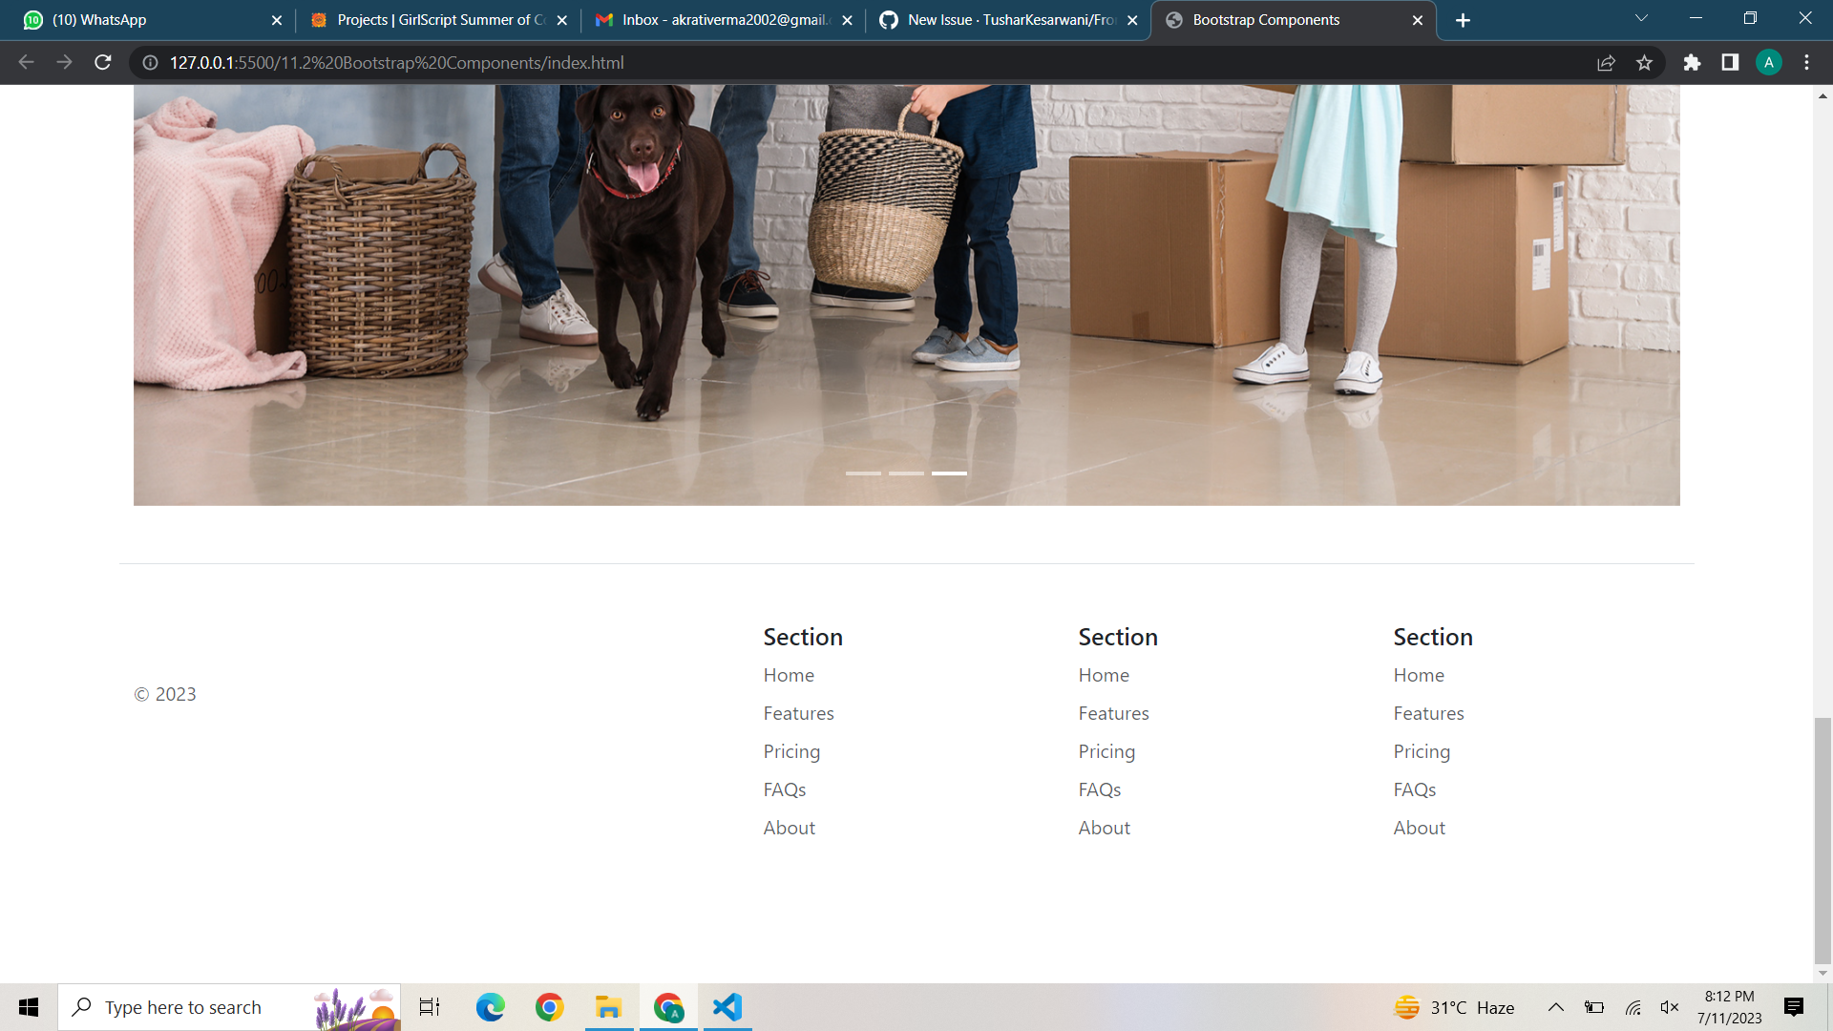Open Chrome side panel icon
Screen dimensions: 1833x1031
point(1730,63)
